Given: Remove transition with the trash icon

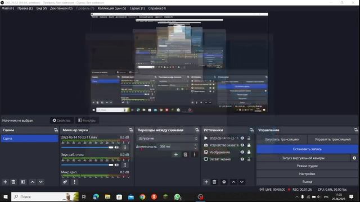Looking at the screenshot, I should pyautogui.click(x=185, y=155).
